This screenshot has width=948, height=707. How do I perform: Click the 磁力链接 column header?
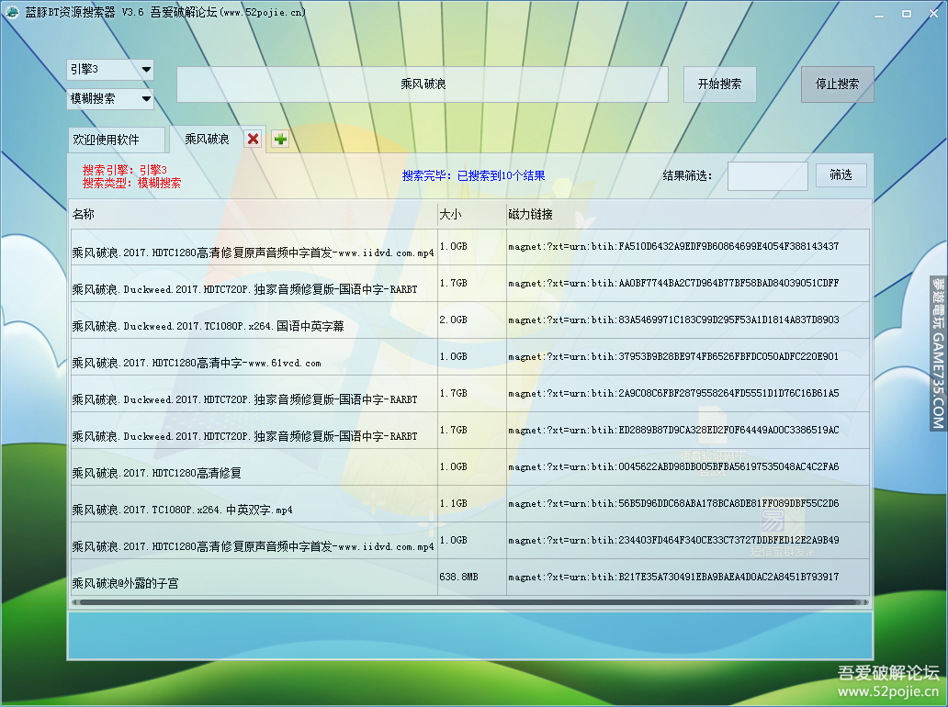(x=689, y=214)
